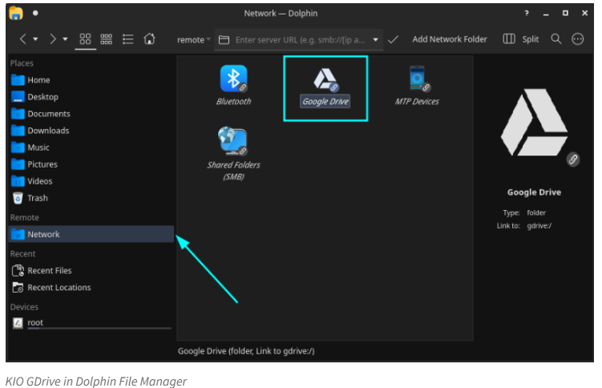Open the Bluetooth network item

(233, 79)
